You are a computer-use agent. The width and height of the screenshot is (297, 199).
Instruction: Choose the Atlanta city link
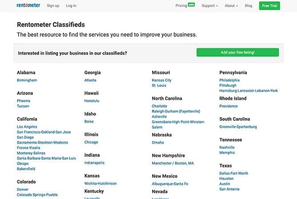click(90, 80)
